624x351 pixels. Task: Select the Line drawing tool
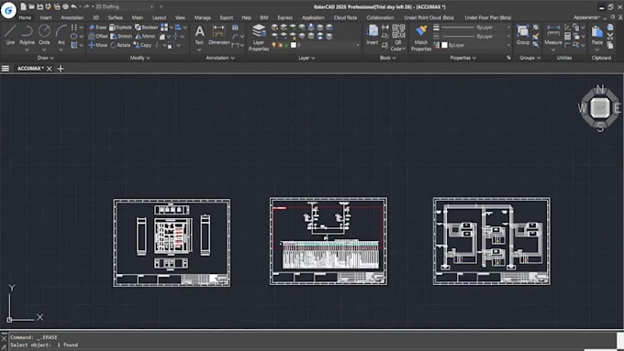tap(10, 34)
